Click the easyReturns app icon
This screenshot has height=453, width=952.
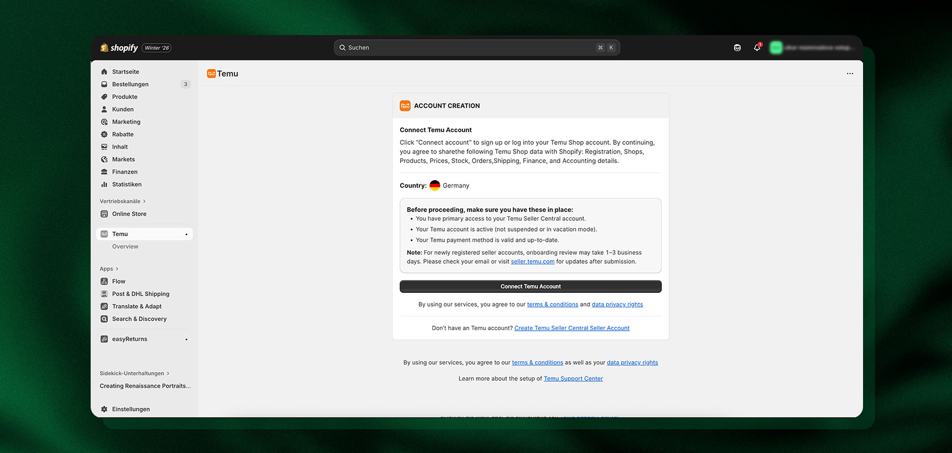tap(104, 339)
